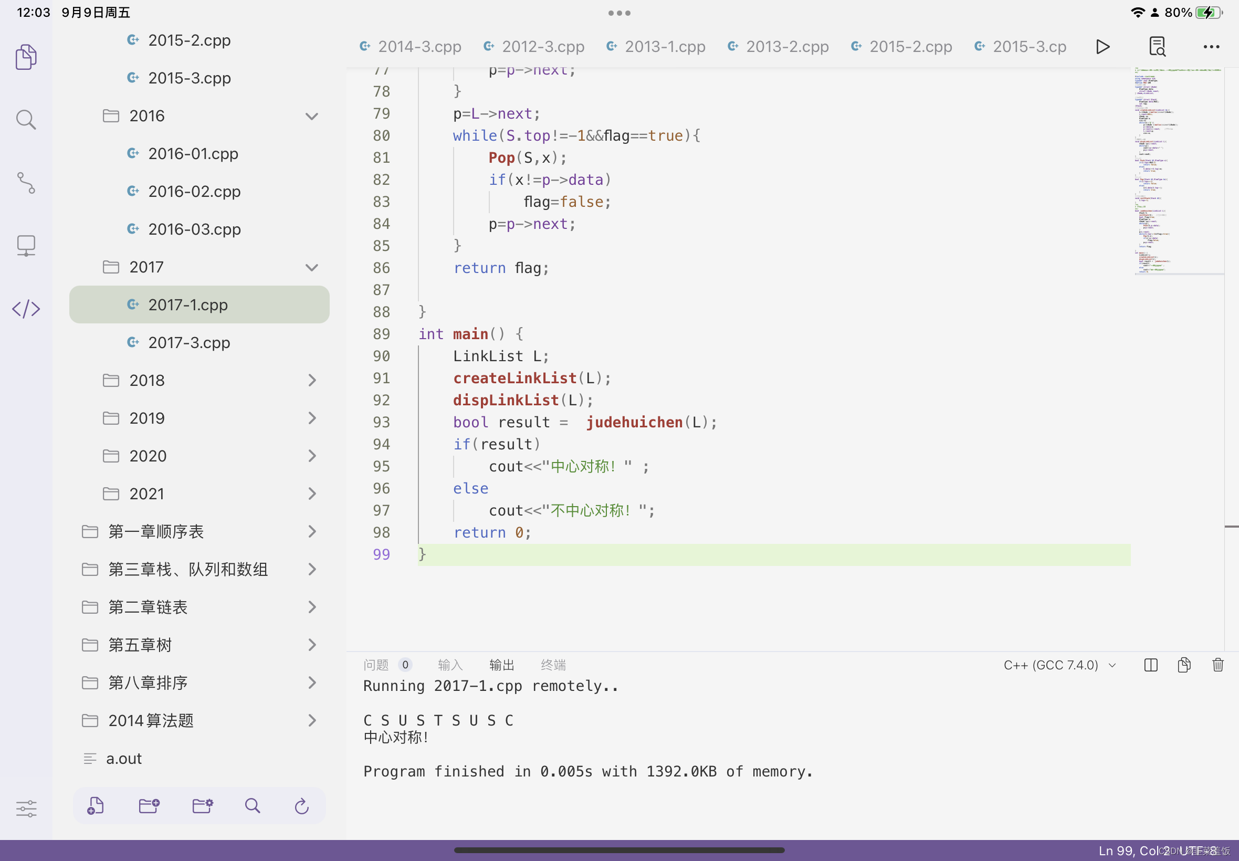Open 2017-3.cpp file
1239x861 pixels.
pos(199,343)
